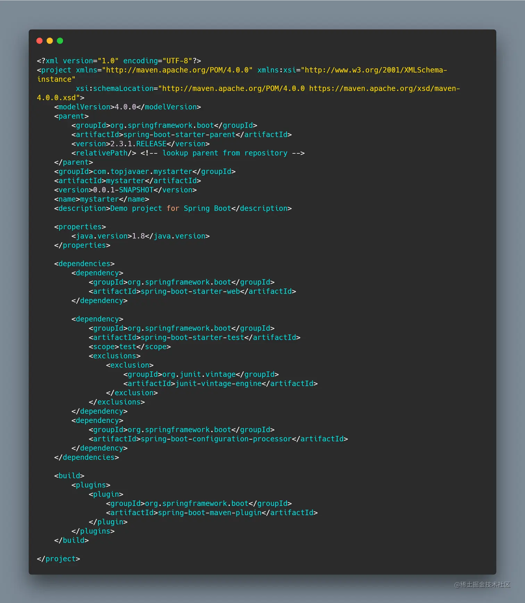Viewport: 525px width, 603px height.
Task: Click the spring-boot-starter-web artifactId text
Action: click(190, 291)
